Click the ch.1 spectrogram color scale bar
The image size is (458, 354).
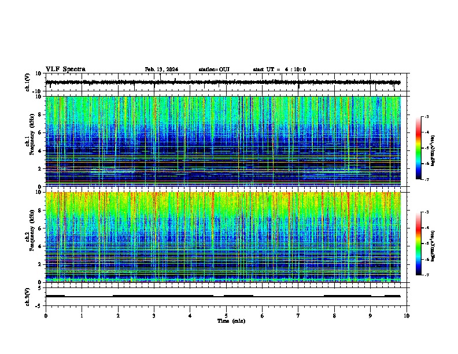point(419,148)
